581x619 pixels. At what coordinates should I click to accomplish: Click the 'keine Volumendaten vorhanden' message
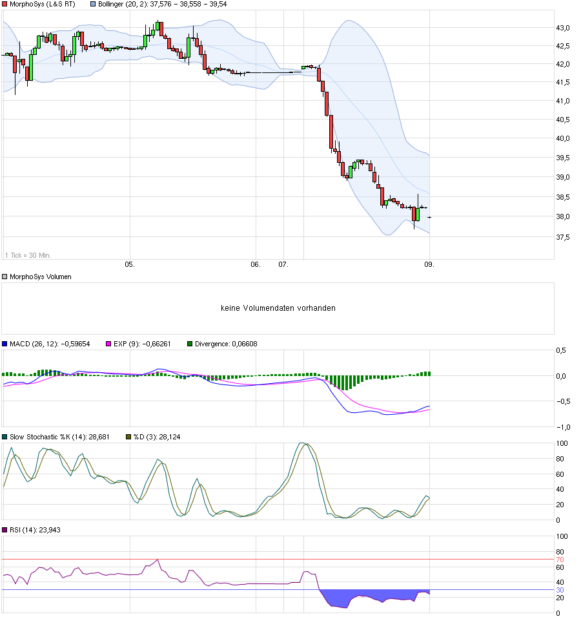coord(279,308)
